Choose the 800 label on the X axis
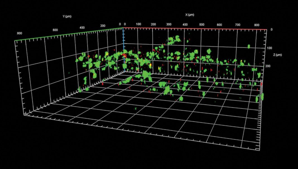The image size is (298, 169). click(x=257, y=25)
